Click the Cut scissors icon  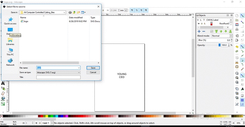pos(237,62)
